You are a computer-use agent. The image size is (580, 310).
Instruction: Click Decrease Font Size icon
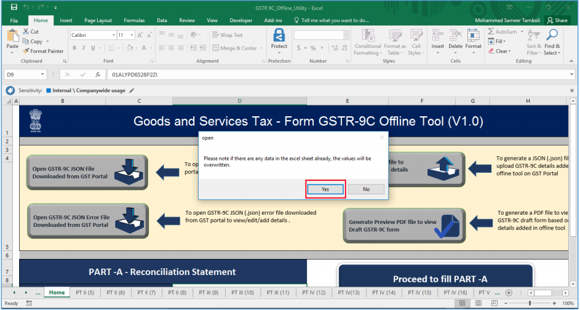149,35
